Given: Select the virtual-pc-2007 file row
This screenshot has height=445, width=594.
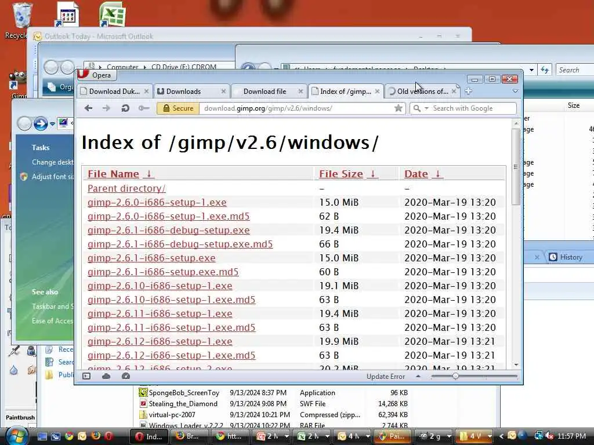Looking at the screenshot, I should 274,415.
